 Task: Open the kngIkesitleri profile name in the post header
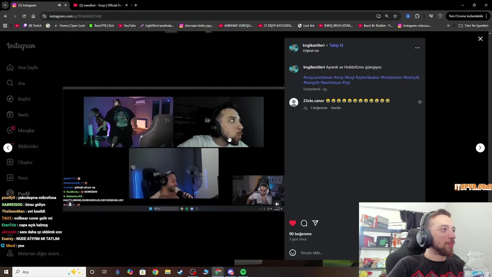(x=314, y=45)
